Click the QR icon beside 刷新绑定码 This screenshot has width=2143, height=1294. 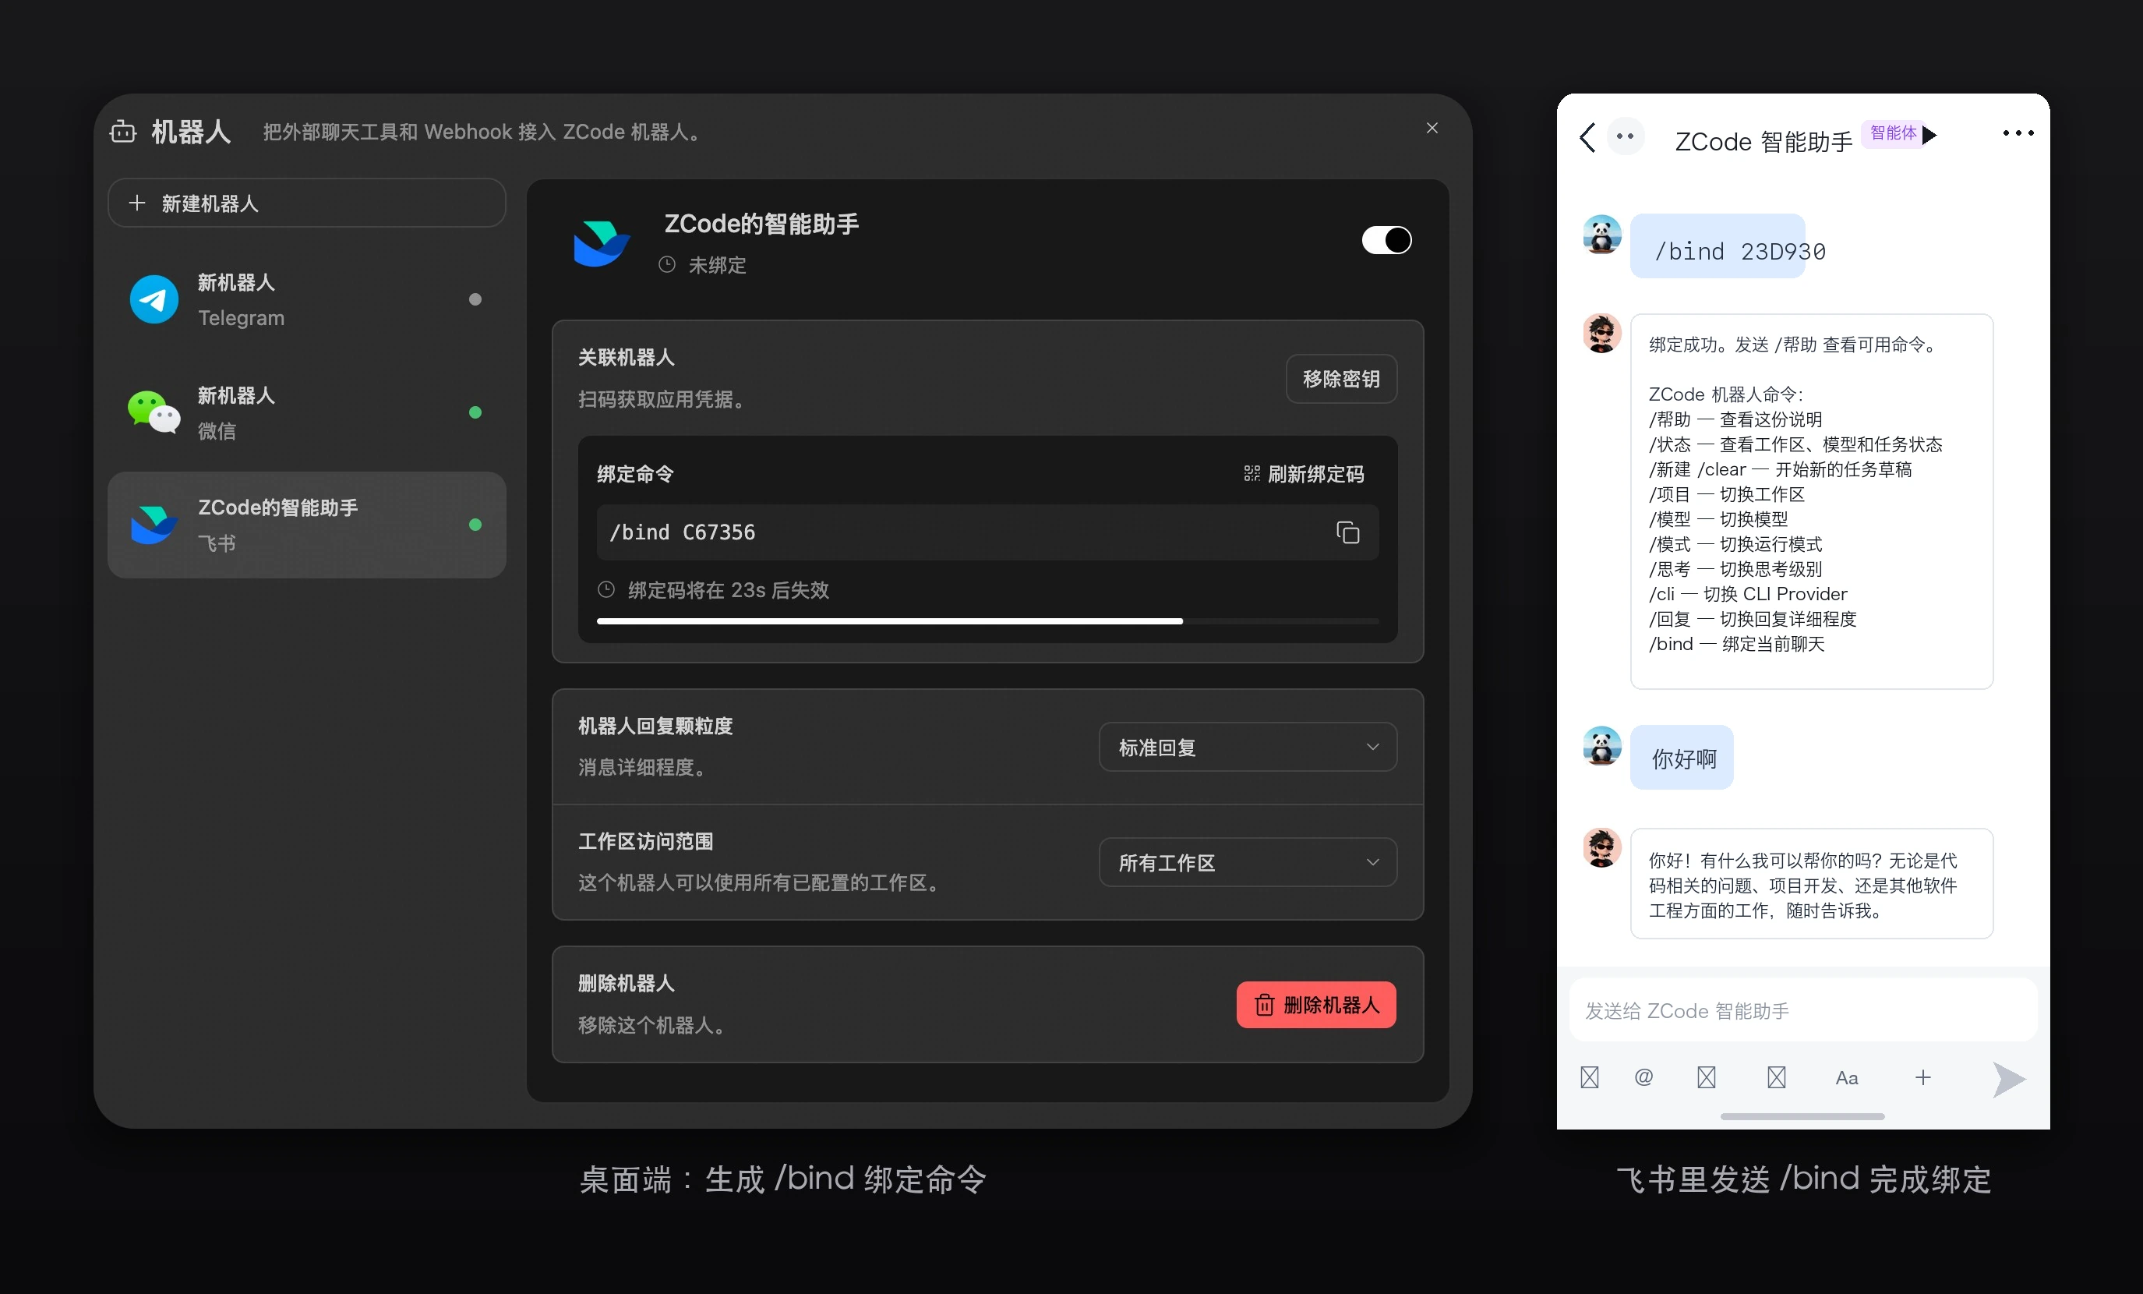[x=1252, y=473]
